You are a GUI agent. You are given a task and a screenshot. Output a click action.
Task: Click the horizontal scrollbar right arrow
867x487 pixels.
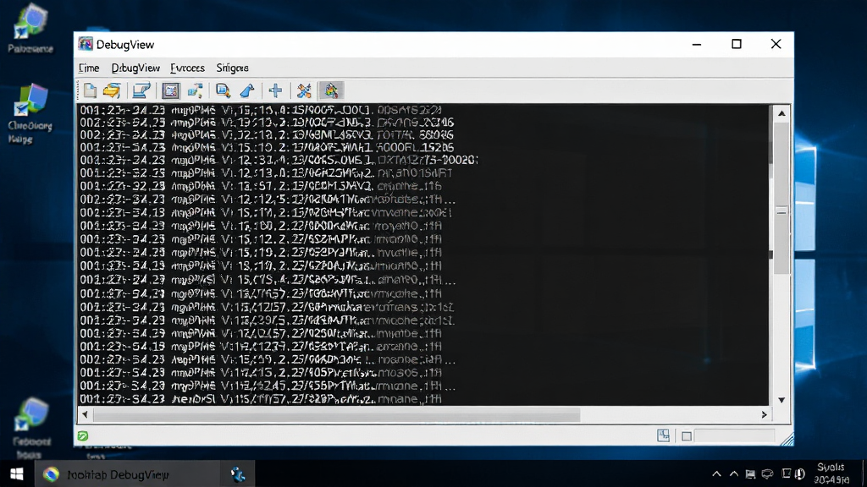click(x=765, y=414)
